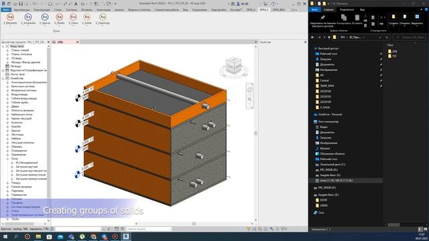Click the Text 'A' icon in quick access toolbar
Screen dimensions: 429x241
point(76,4)
